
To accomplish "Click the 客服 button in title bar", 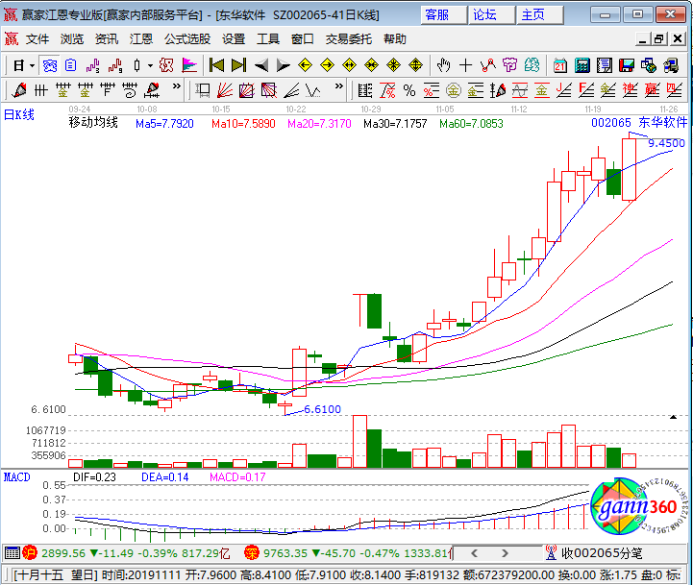I will click(443, 15).
